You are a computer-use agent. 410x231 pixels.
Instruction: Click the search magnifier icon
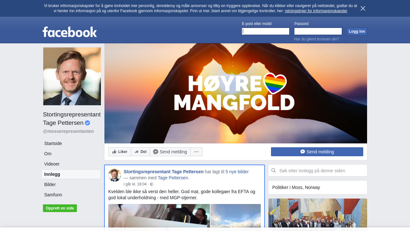tap(274, 171)
